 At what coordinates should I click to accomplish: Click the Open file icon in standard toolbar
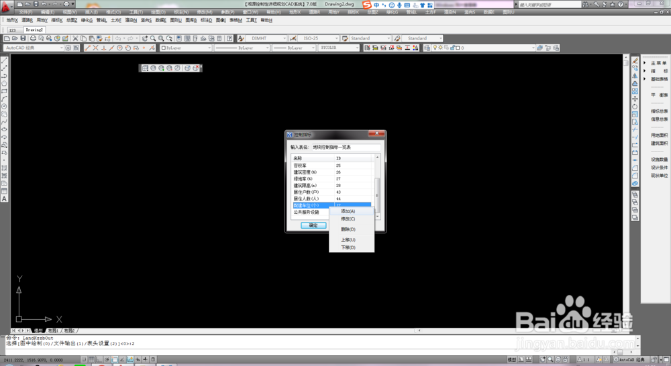pyautogui.click(x=15, y=38)
